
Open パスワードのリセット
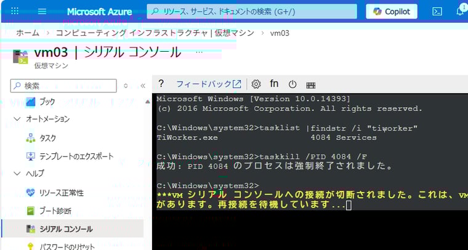(x=67, y=247)
